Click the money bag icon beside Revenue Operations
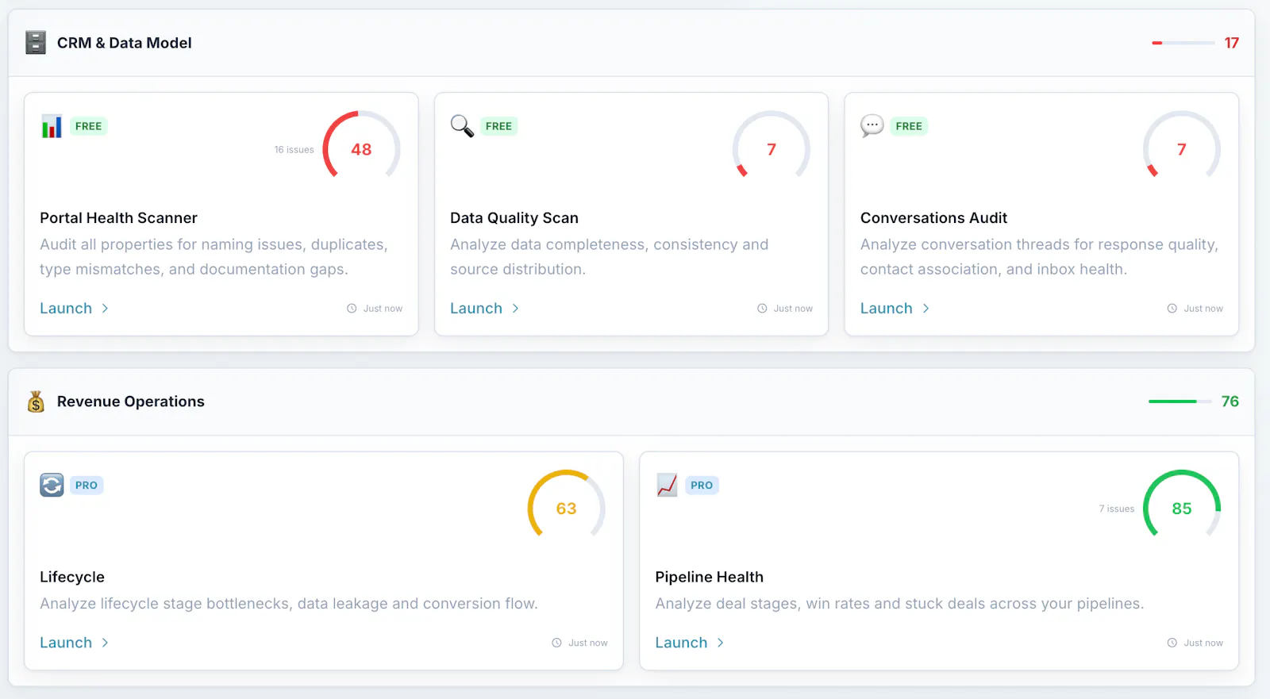This screenshot has width=1270, height=699. 36,401
